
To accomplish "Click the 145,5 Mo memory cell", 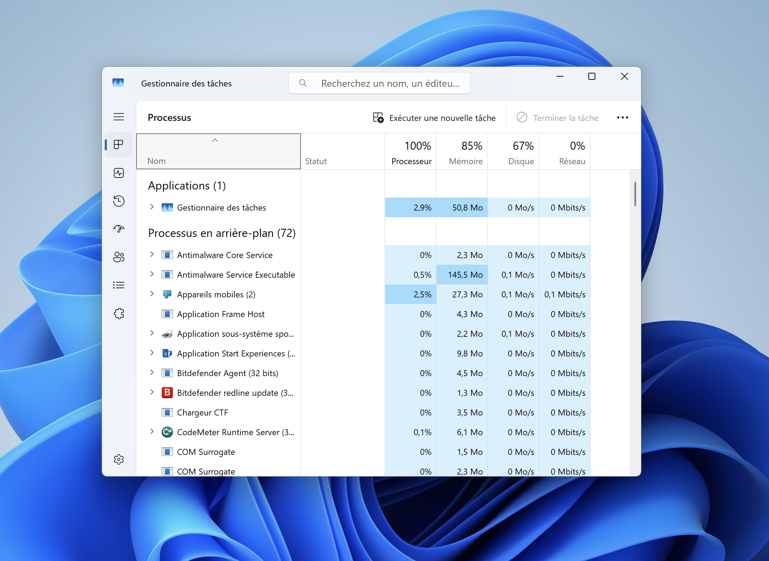I will pyautogui.click(x=462, y=275).
